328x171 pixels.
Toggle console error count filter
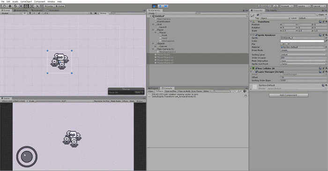pos(245,91)
